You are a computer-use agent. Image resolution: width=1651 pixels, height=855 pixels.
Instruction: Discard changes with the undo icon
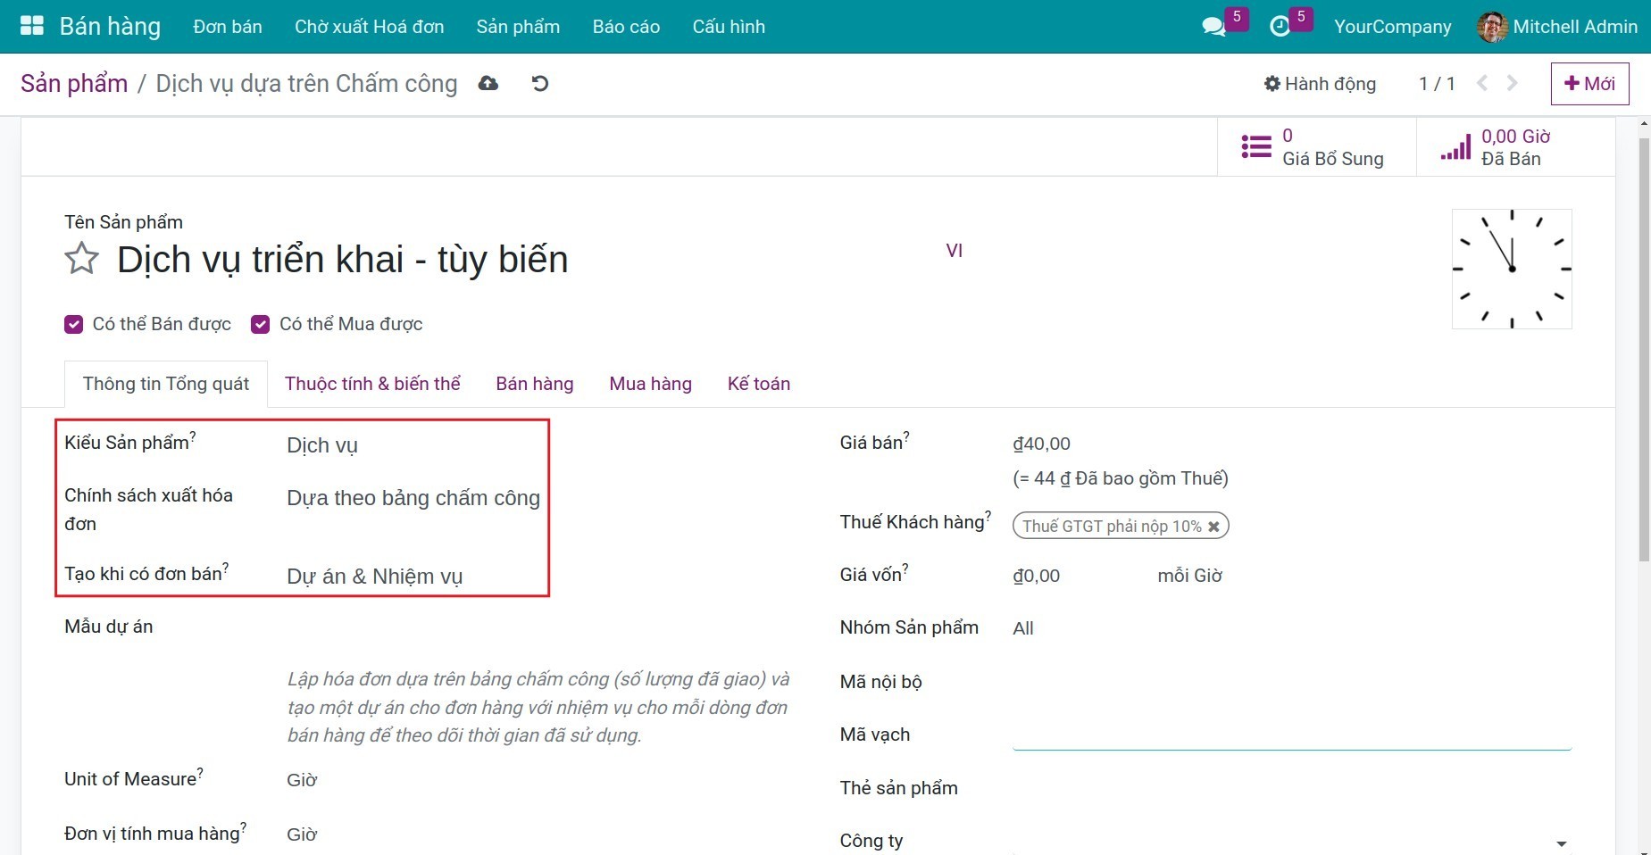click(x=540, y=84)
